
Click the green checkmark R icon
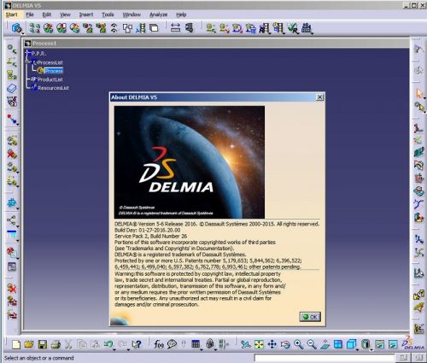click(x=293, y=28)
